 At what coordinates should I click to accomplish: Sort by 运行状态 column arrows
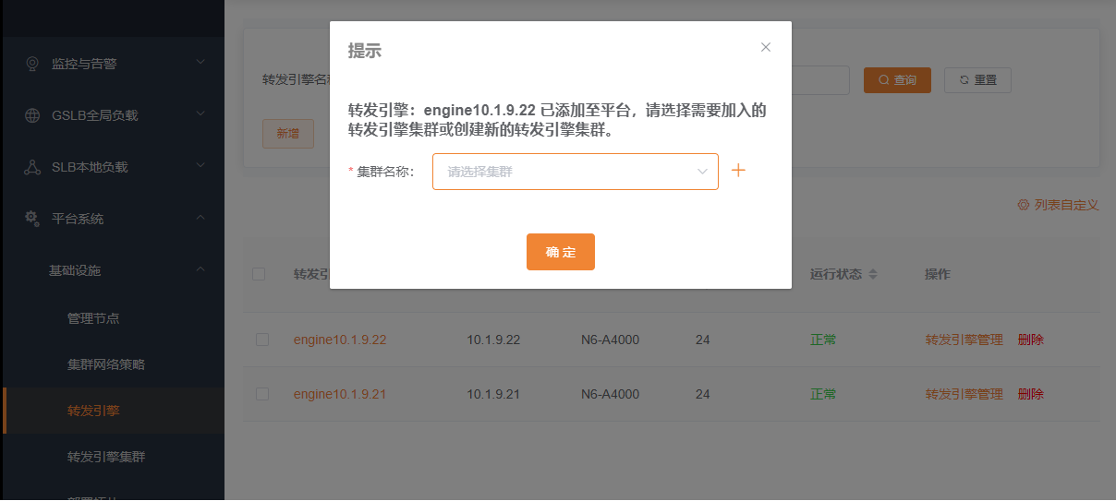point(873,275)
